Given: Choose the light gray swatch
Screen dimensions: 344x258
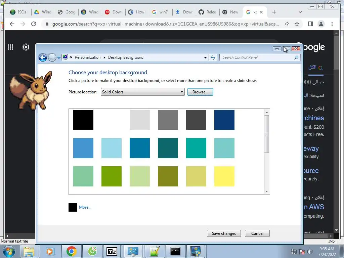Looking at the screenshot, I should 140,120.
